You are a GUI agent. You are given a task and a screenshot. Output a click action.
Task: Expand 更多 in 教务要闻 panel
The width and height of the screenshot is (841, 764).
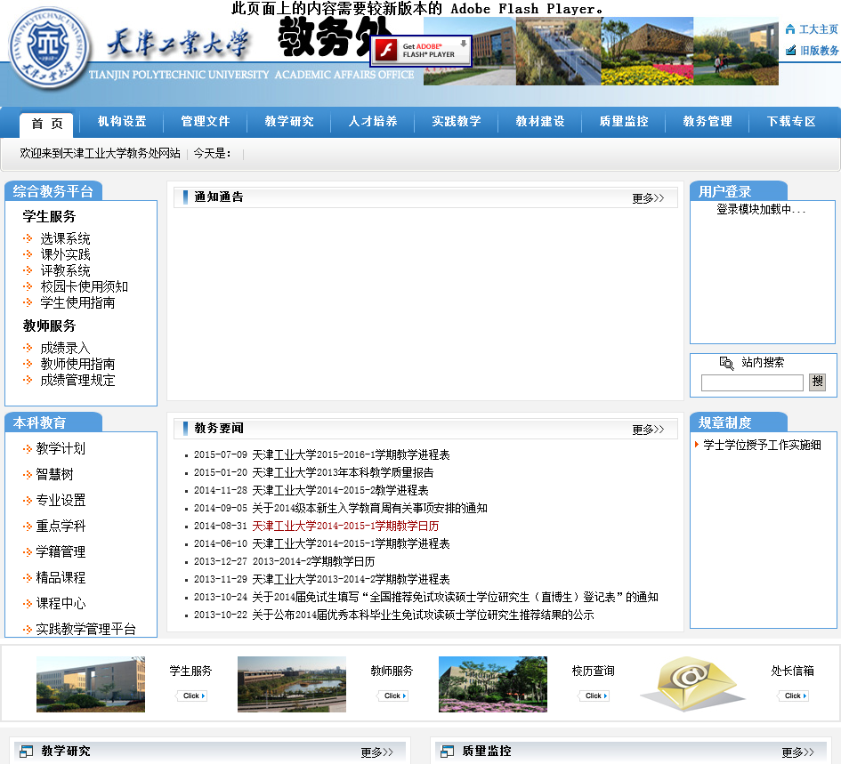coord(648,430)
